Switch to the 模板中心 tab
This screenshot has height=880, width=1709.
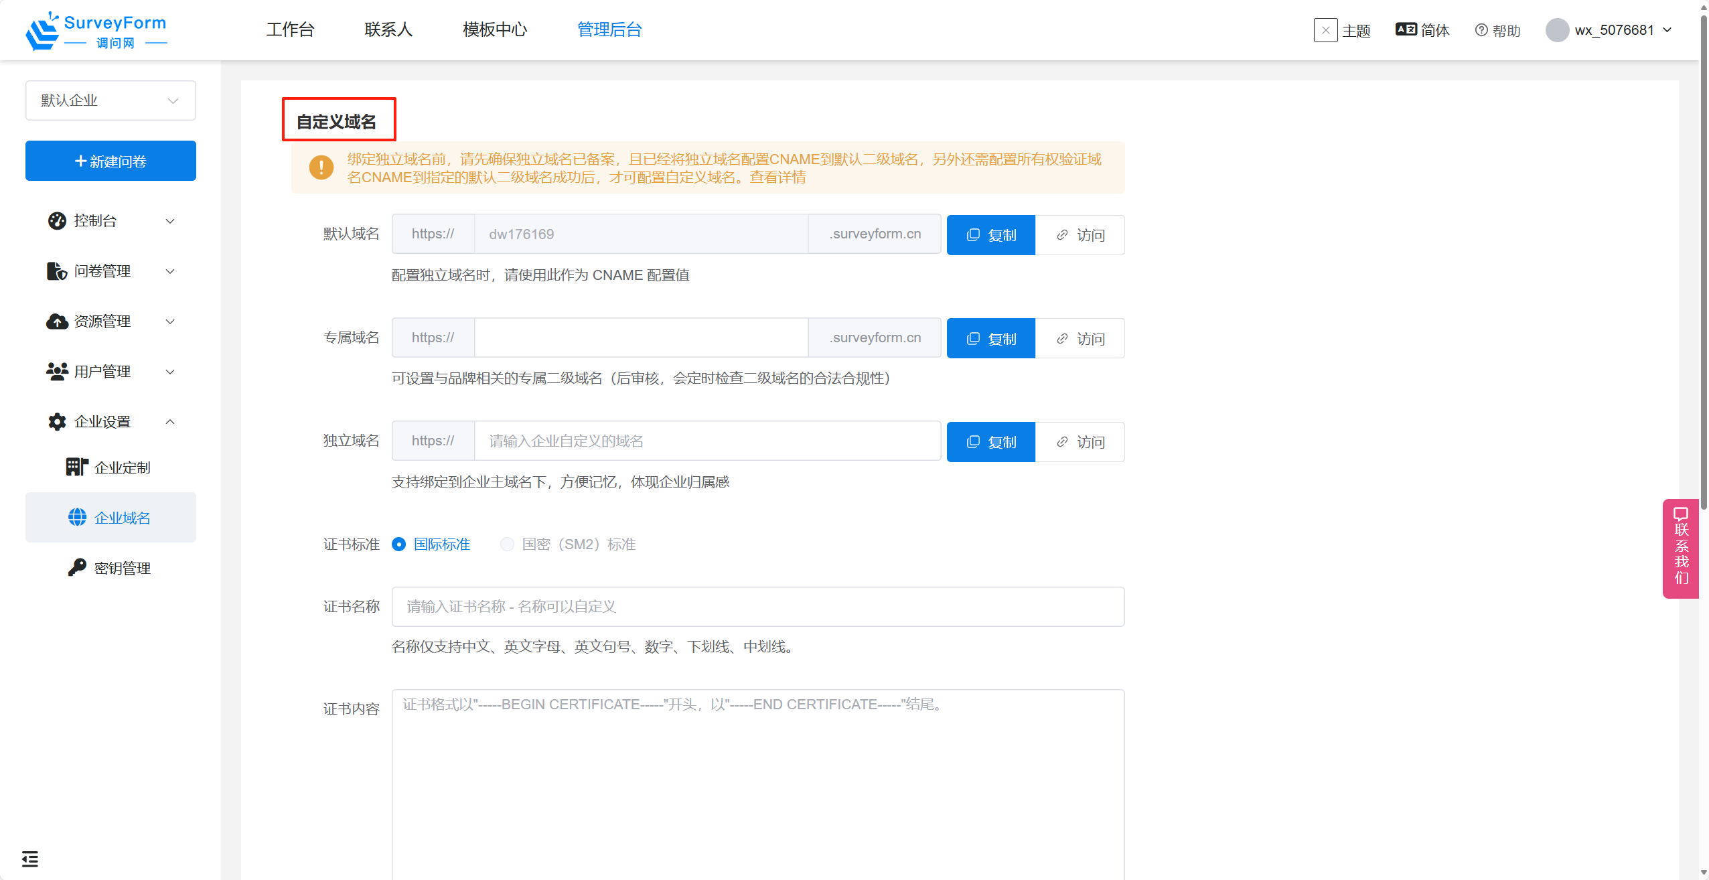[x=494, y=29]
